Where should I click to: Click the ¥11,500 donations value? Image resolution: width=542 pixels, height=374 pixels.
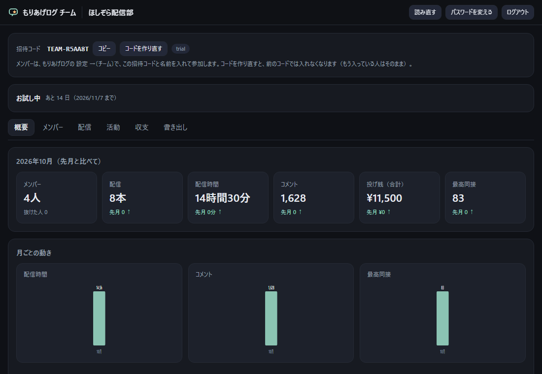pyautogui.click(x=384, y=198)
